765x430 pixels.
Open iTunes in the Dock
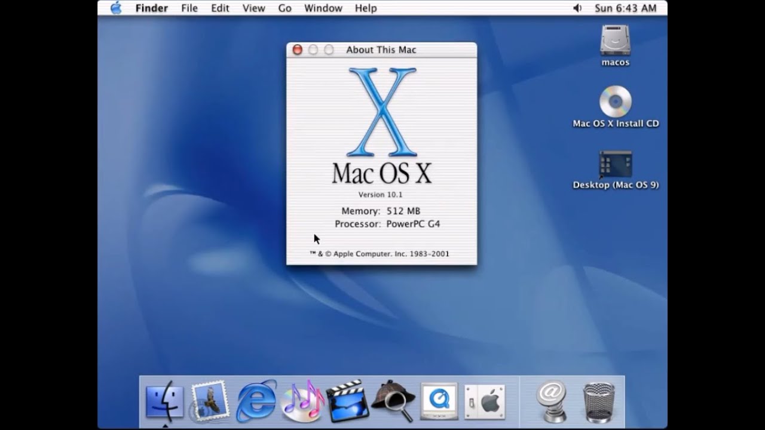click(302, 401)
